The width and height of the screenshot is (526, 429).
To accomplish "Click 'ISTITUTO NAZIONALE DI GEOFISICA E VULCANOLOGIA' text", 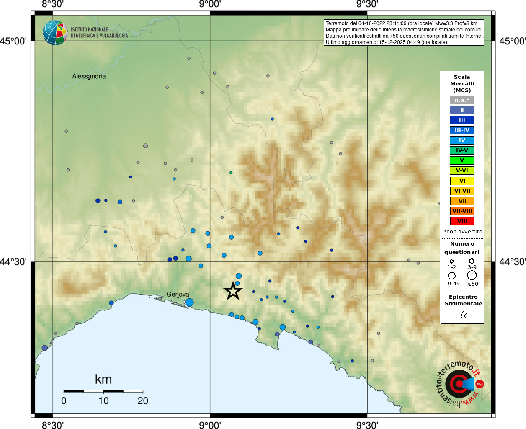I will [99, 33].
